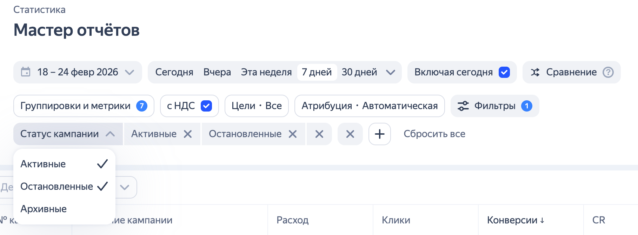The width and height of the screenshot is (638, 235).
Task: Click Сбросить все link
Action: coord(434,134)
